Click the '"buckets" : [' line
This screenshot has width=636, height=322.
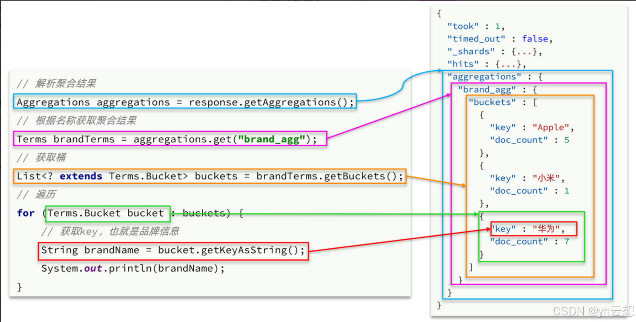coord(503,102)
